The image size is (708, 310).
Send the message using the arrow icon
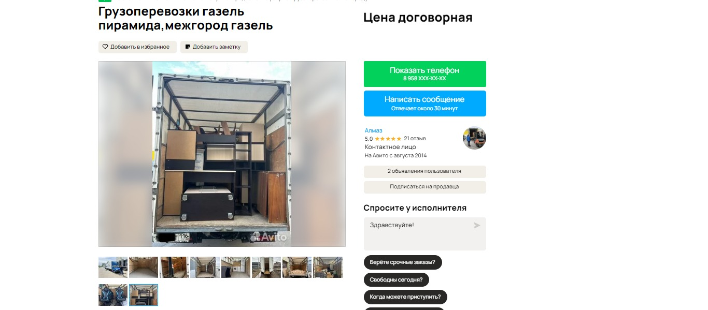477,226
